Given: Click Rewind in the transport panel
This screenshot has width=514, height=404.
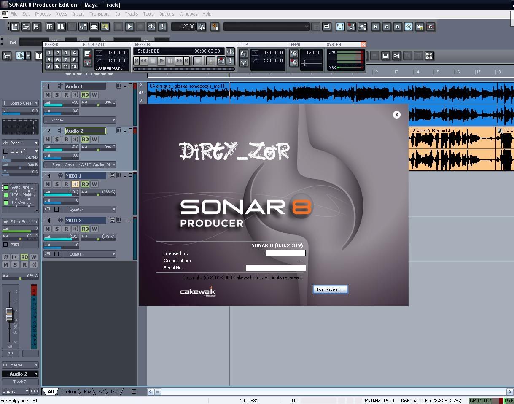Looking at the screenshot, I should click(144, 61).
